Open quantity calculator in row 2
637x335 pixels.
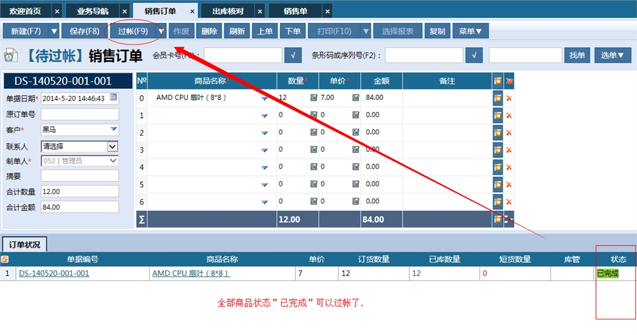point(314,132)
